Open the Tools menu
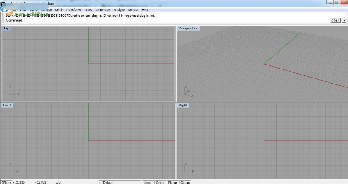This screenshot has height=184, width=348. coord(88,9)
